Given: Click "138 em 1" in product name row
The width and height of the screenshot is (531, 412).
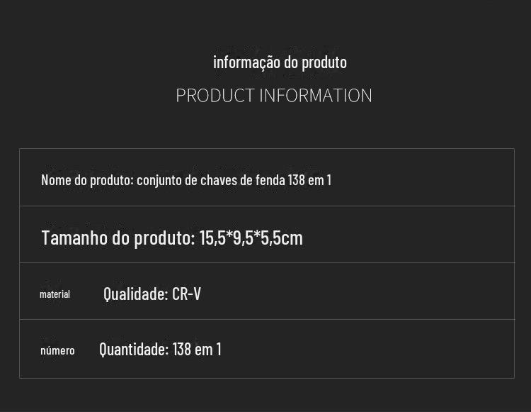Looking at the screenshot, I should [x=309, y=180].
